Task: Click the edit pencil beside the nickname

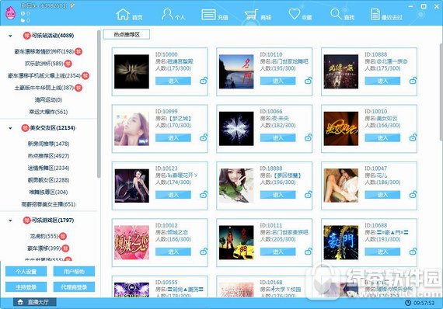Action: pos(72,5)
